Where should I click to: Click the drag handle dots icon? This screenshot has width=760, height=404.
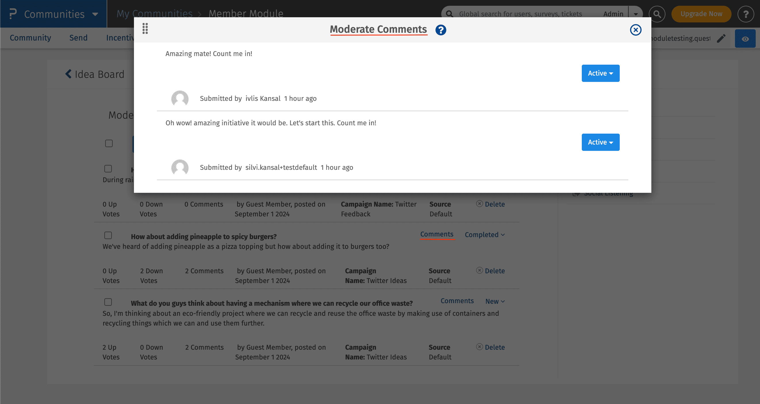pos(145,29)
